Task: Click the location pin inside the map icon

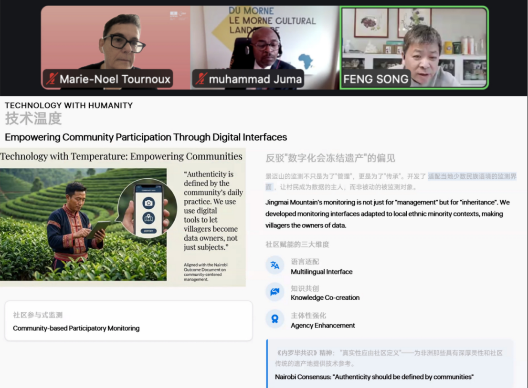Action: click(148, 215)
